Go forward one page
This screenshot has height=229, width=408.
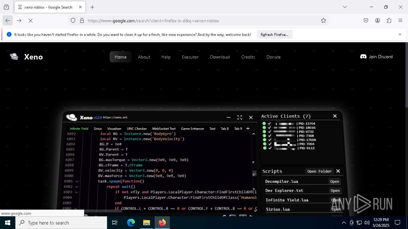pyautogui.click(x=19, y=21)
